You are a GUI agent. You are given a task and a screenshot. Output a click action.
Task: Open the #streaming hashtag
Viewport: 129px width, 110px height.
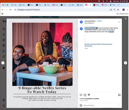coord(88,46)
